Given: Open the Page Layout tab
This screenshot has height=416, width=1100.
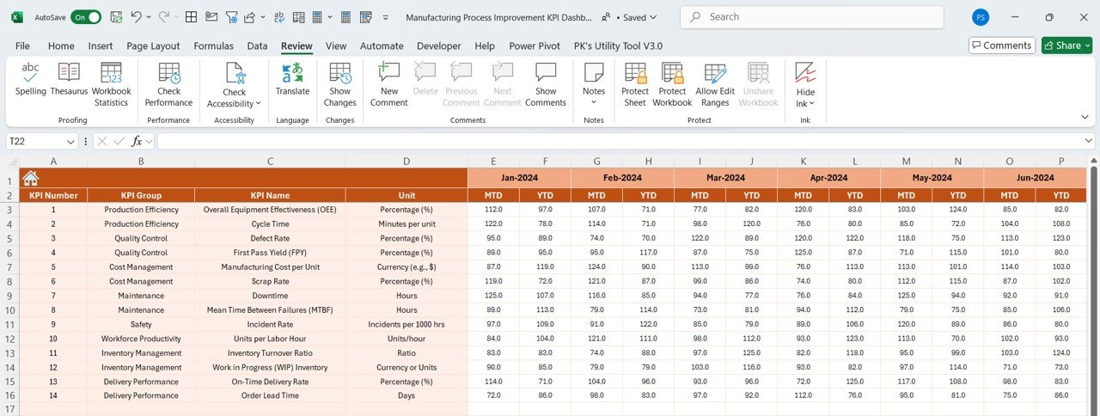Looking at the screenshot, I should pyautogui.click(x=153, y=46).
